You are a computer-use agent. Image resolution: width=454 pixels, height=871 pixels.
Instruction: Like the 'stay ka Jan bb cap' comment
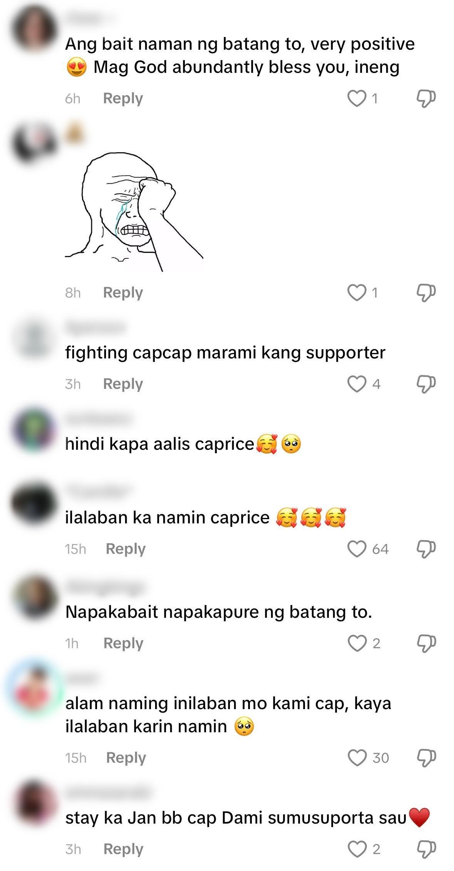[357, 849]
